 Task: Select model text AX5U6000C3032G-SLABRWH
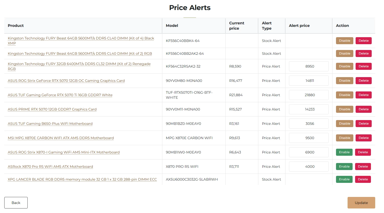(x=192, y=179)
